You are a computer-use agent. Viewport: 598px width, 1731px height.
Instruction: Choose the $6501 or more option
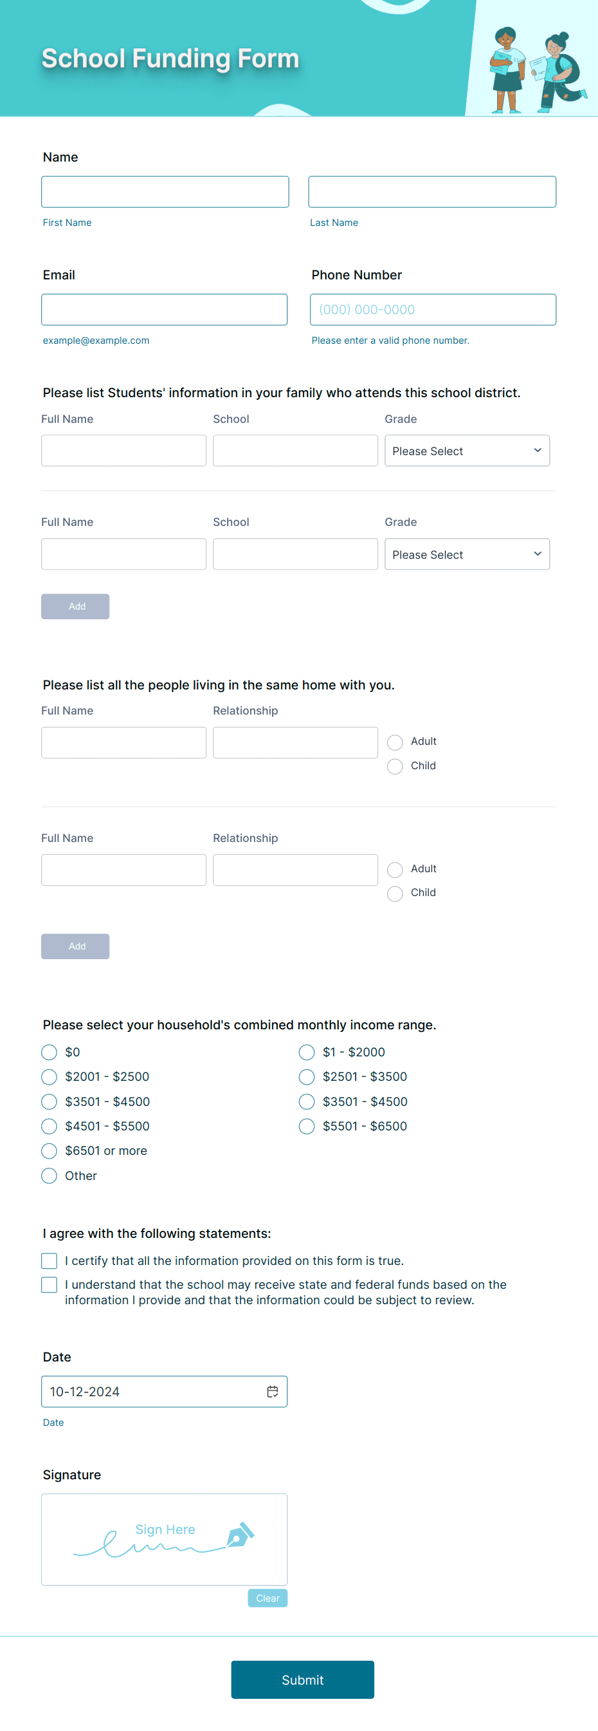(x=48, y=1151)
